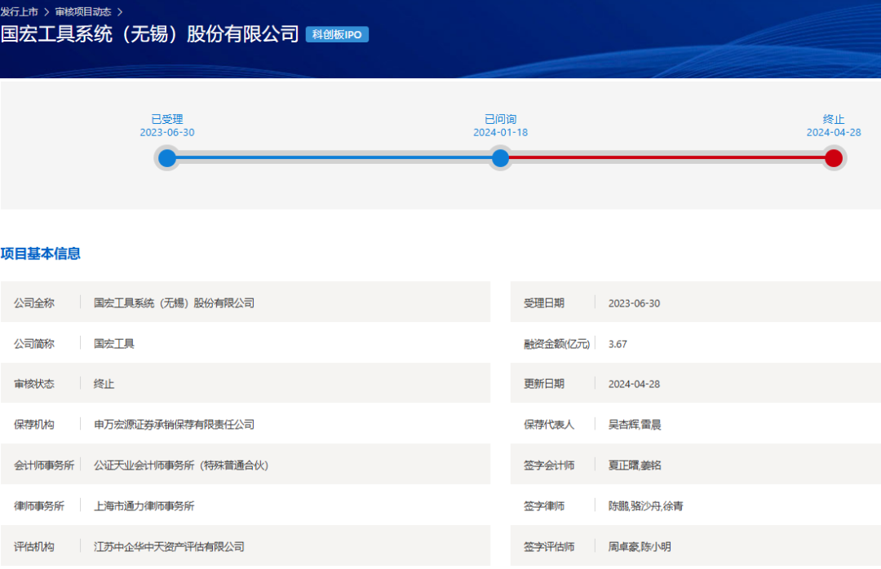Click the 更新日期 field label
This screenshot has width=881, height=569.
coord(544,384)
